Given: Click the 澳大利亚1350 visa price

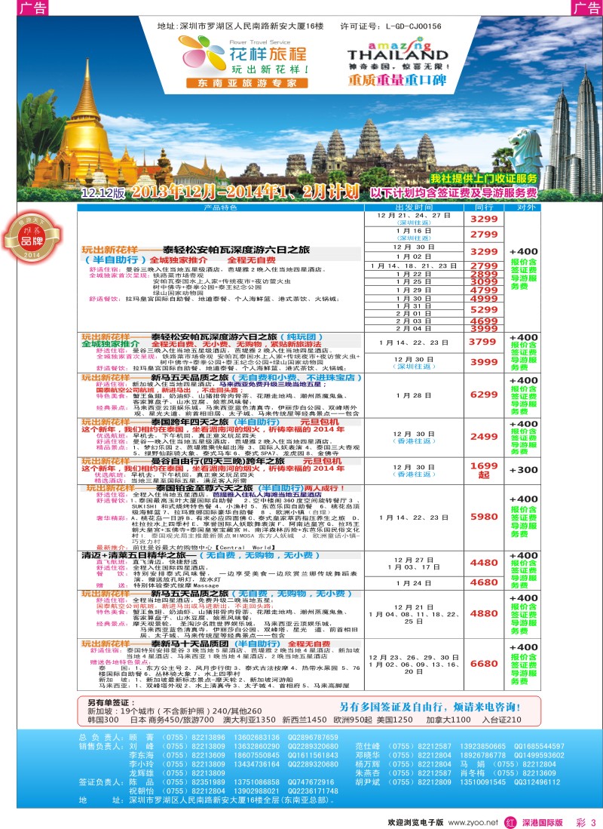Looking at the screenshot, I should 249,720.
